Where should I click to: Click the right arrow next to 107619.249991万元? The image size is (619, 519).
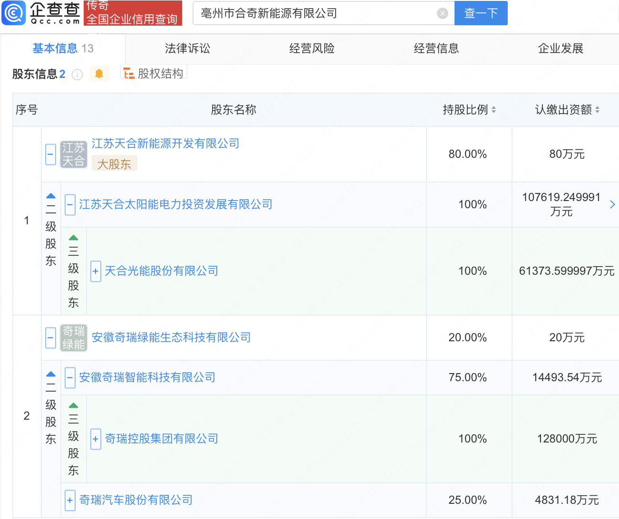click(x=612, y=204)
